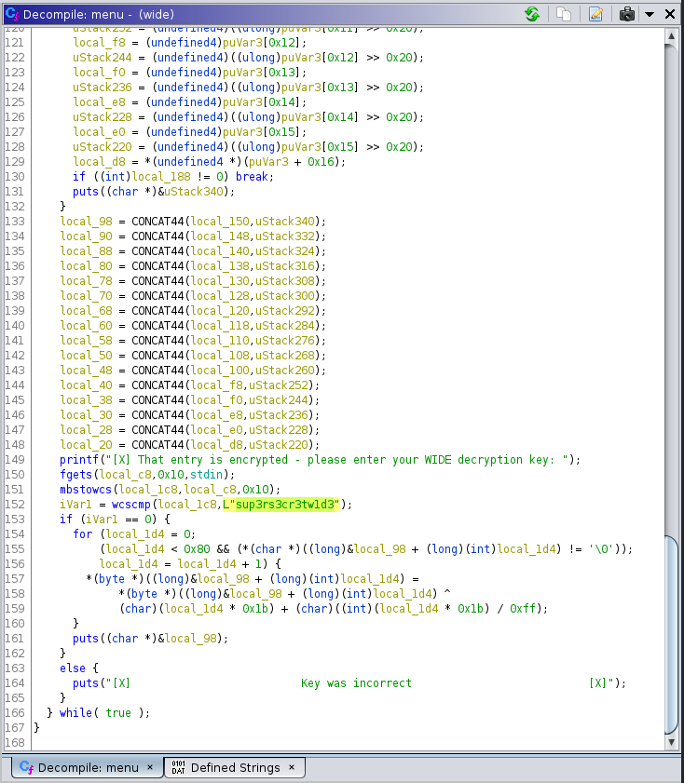The height and width of the screenshot is (783, 684).
Task: Click the scrollbar up arrow
Action: 671,36
